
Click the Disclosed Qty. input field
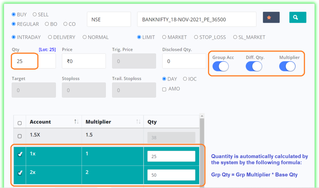[x=184, y=61]
